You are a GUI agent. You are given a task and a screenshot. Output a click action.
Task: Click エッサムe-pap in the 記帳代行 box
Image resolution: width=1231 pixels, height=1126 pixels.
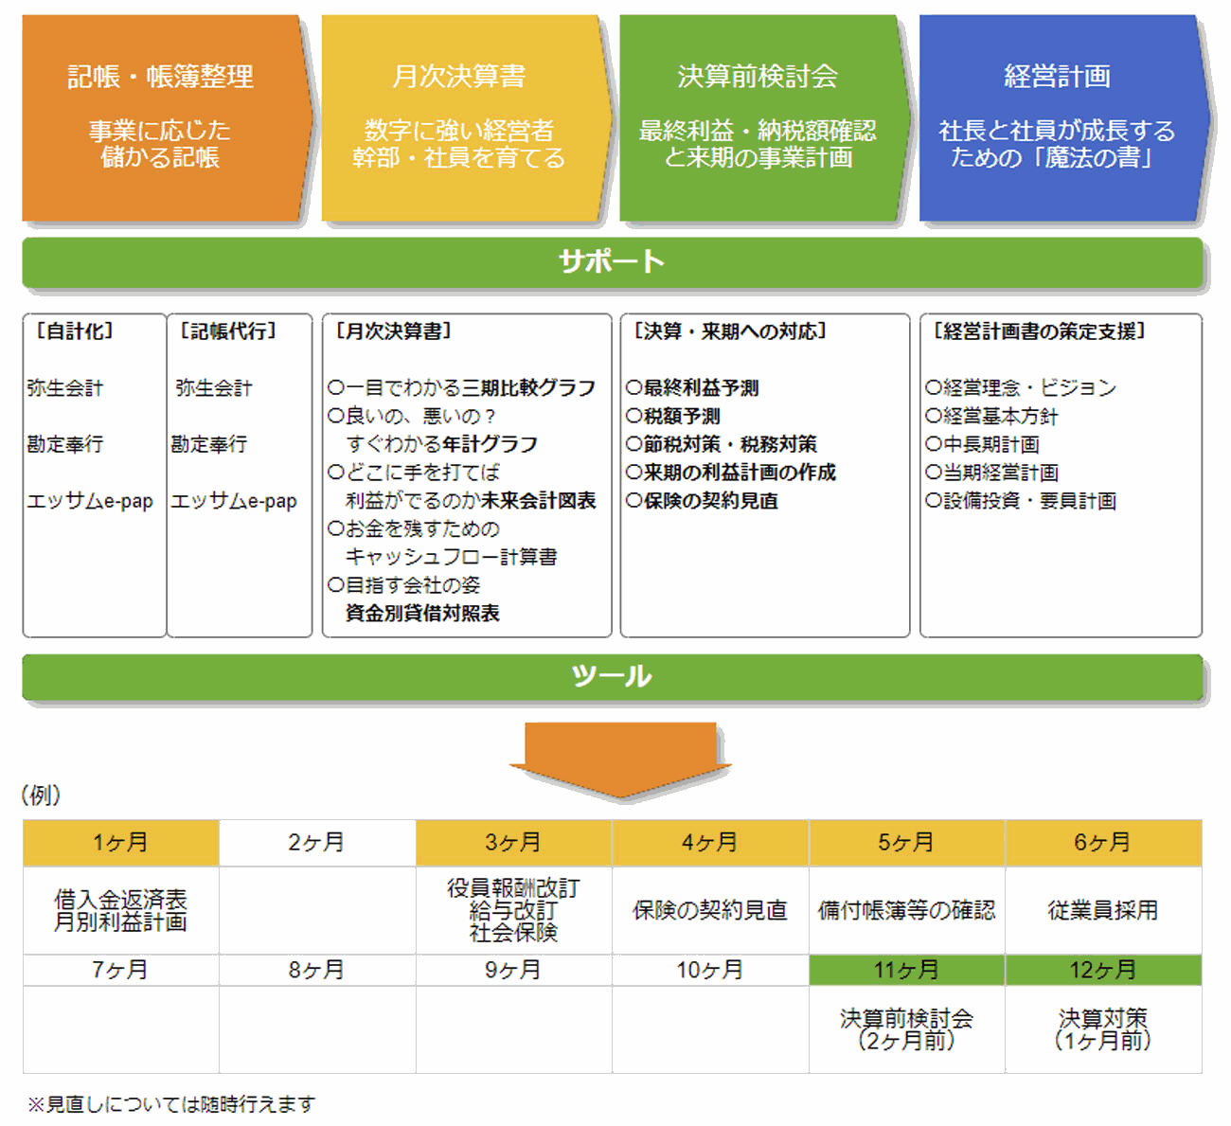click(234, 501)
